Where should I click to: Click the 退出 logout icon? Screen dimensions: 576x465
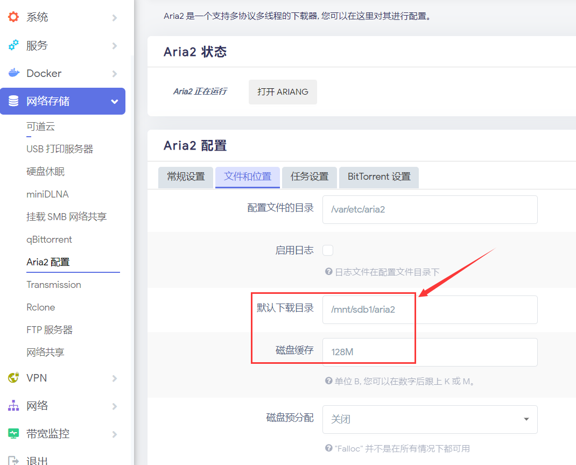click(13, 461)
